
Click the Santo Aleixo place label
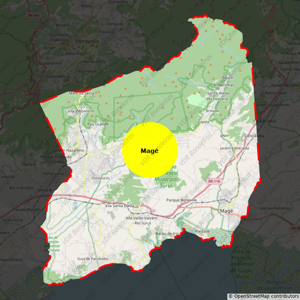(218, 93)
